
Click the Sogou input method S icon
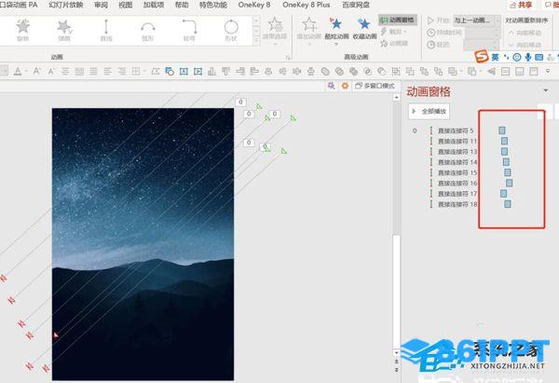pos(482,56)
